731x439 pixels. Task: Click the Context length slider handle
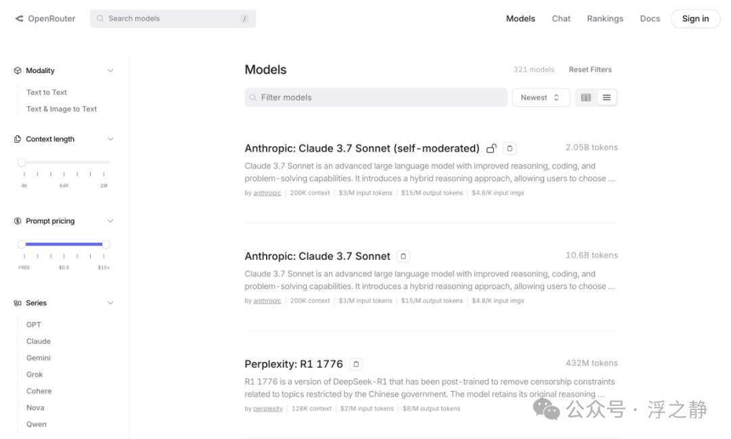[22, 162]
